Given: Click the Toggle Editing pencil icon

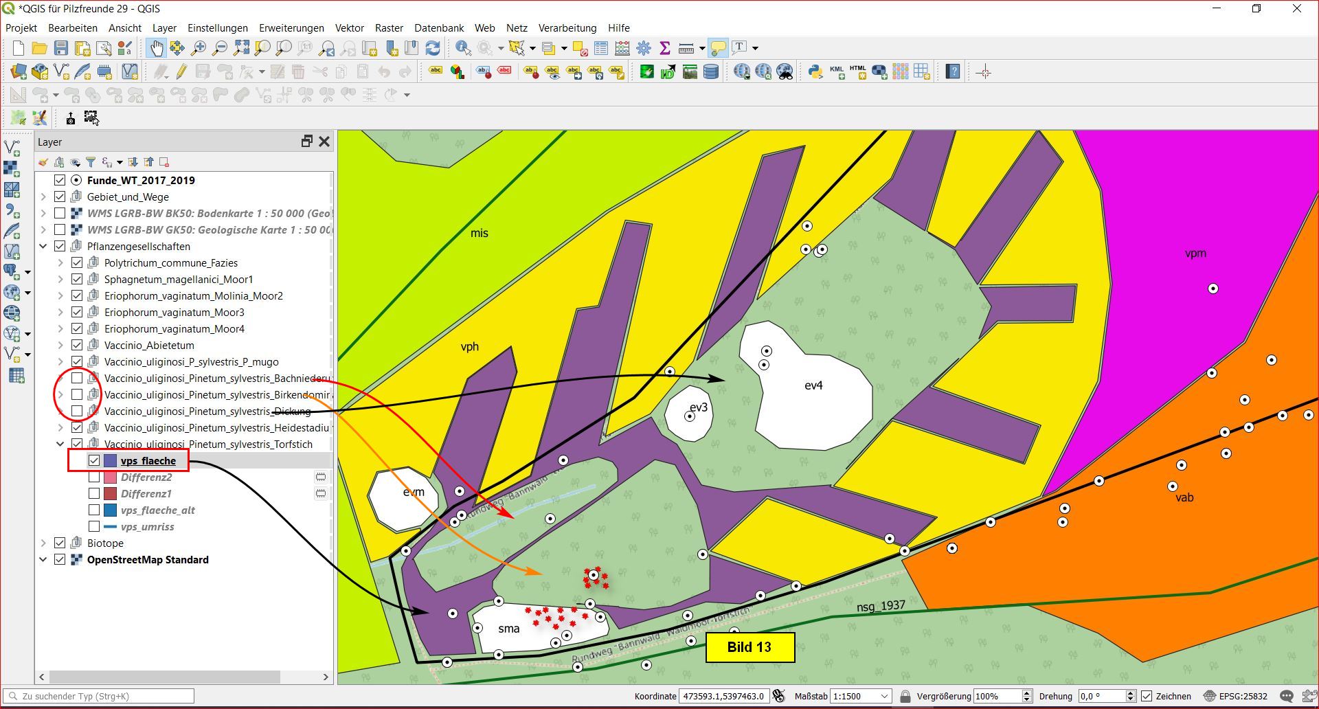Looking at the screenshot, I should (181, 72).
